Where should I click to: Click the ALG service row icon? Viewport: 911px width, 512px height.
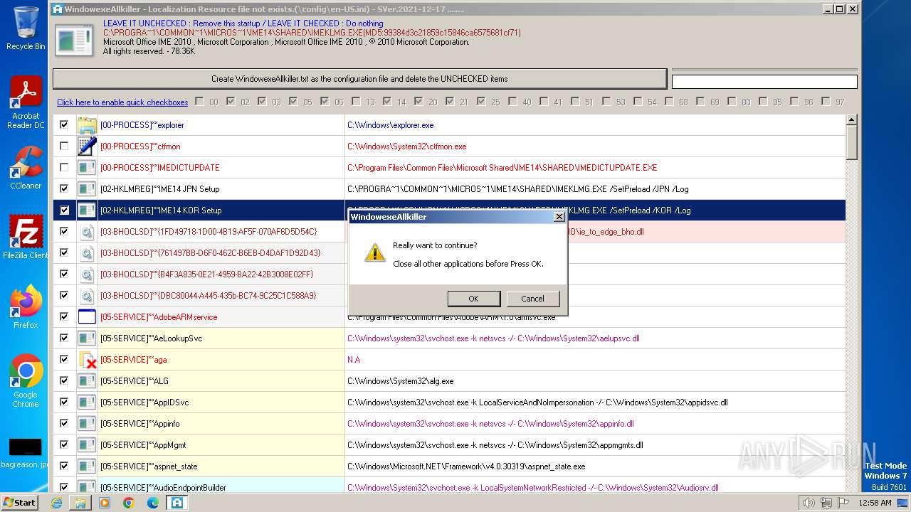[87, 381]
